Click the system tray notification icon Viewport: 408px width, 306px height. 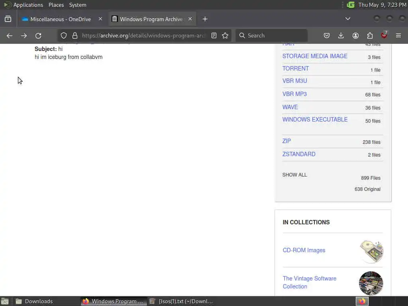click(351, 5)
